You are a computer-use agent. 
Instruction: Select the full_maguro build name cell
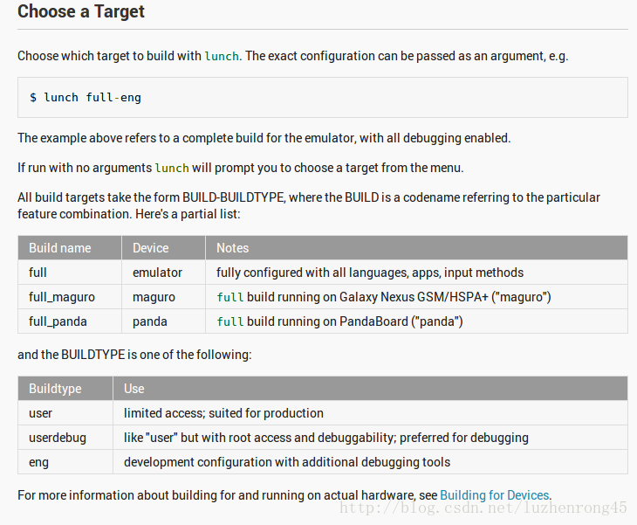click(70, 297)
